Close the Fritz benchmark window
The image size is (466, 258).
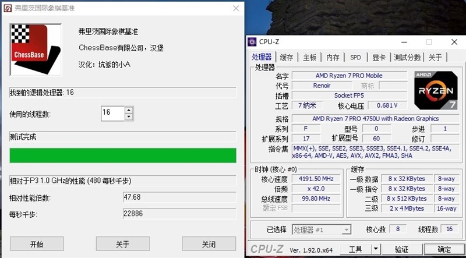tap(236, 8)
